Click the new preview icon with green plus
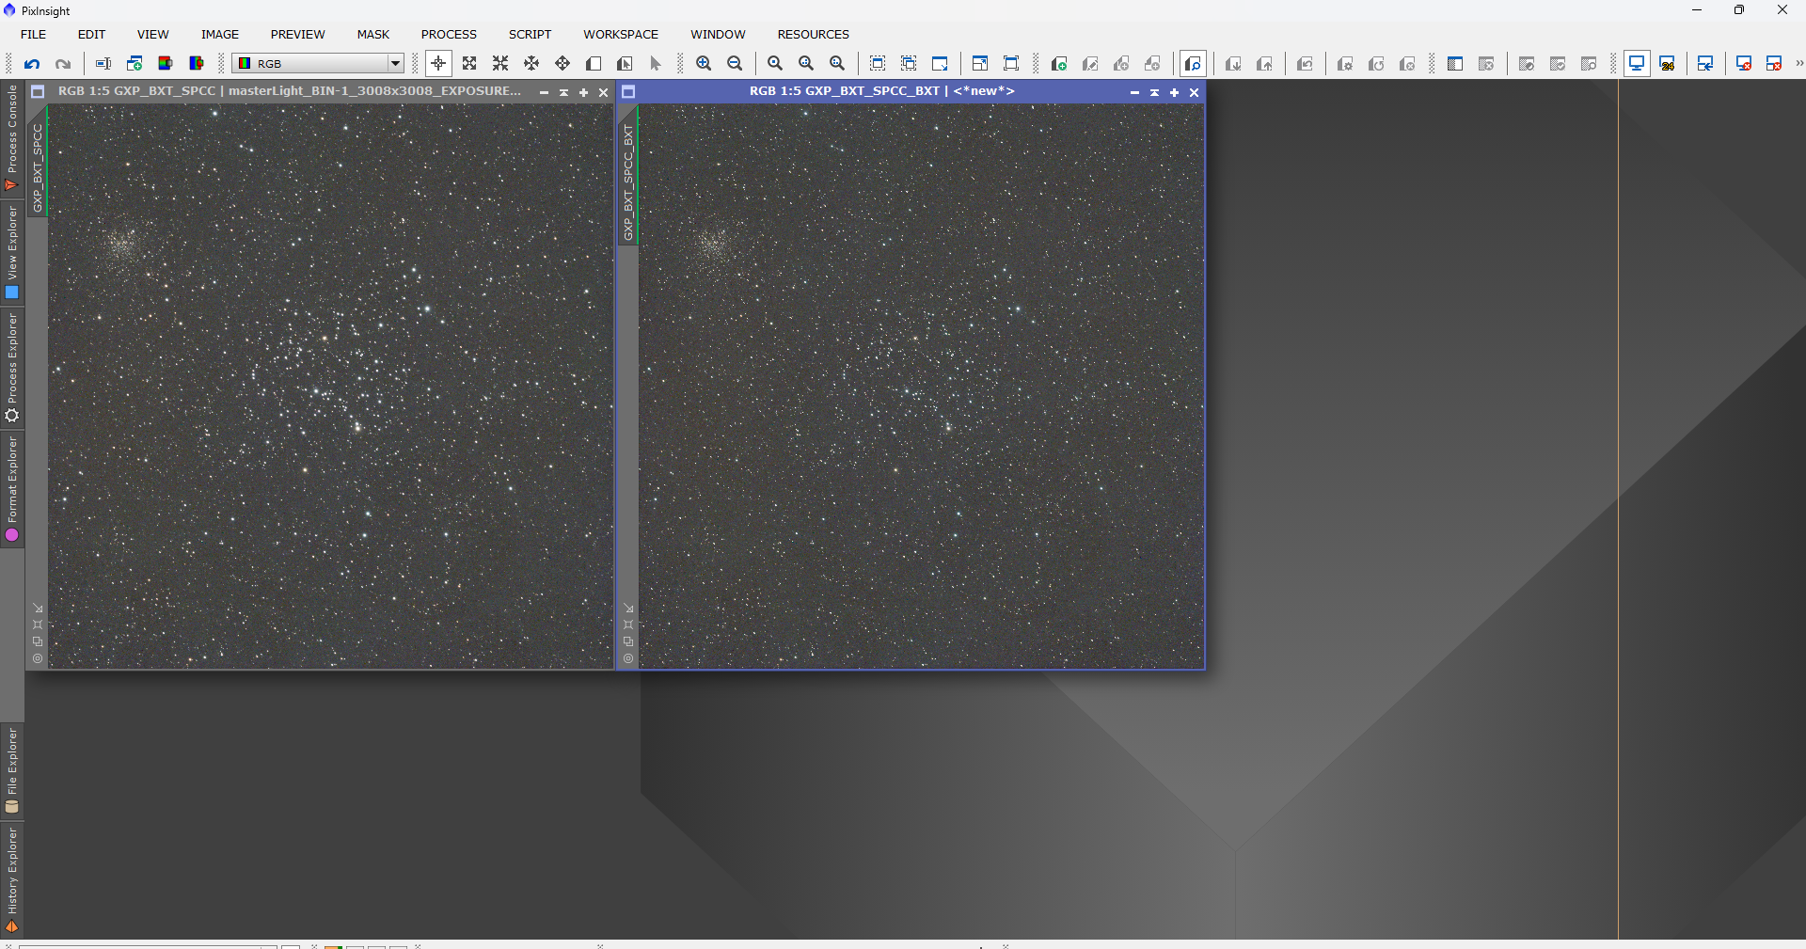Screen dimensions: 1806x949 coord(1058,64)
